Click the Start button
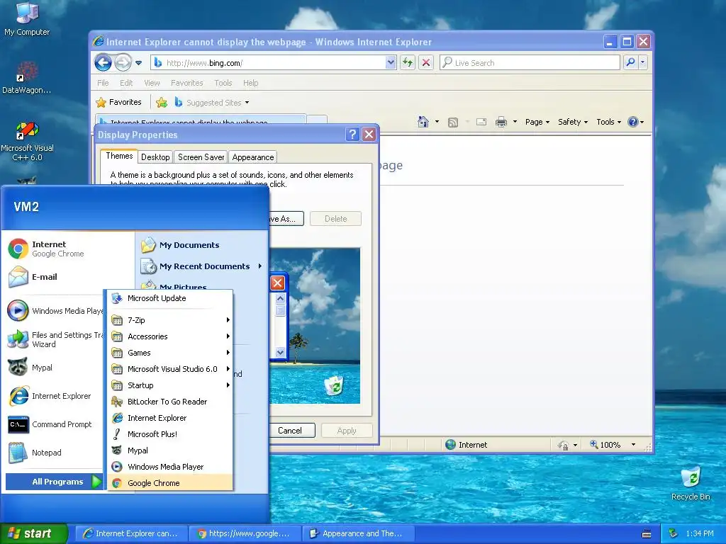 pos(34,533)
